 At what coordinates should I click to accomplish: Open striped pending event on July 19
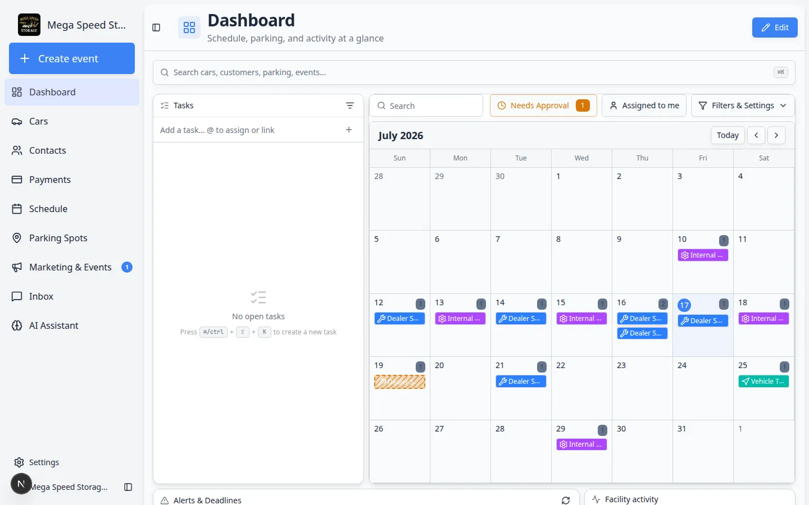click(x=399, y=382)
